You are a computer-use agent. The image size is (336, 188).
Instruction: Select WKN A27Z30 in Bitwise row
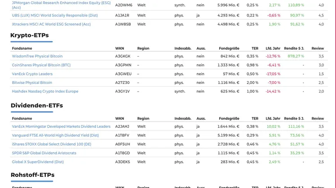coord(122,83)
